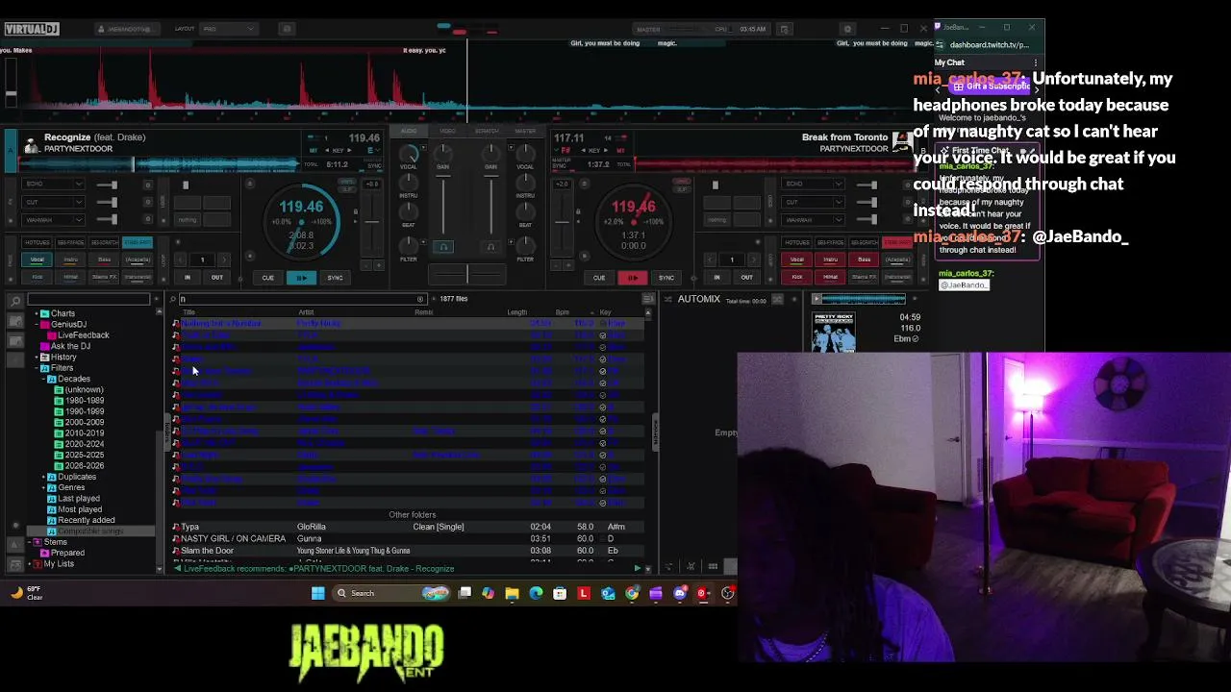Click the left deck CUT settings gear icon

[147, 202]
